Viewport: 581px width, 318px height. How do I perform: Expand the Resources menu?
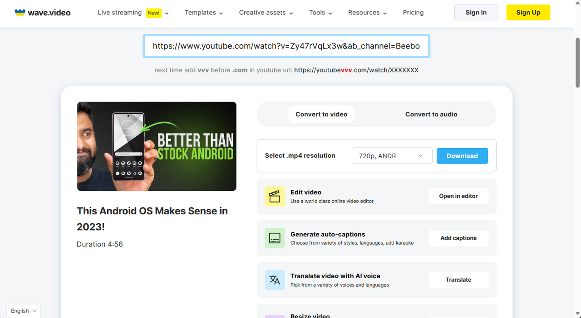[368, 13]
